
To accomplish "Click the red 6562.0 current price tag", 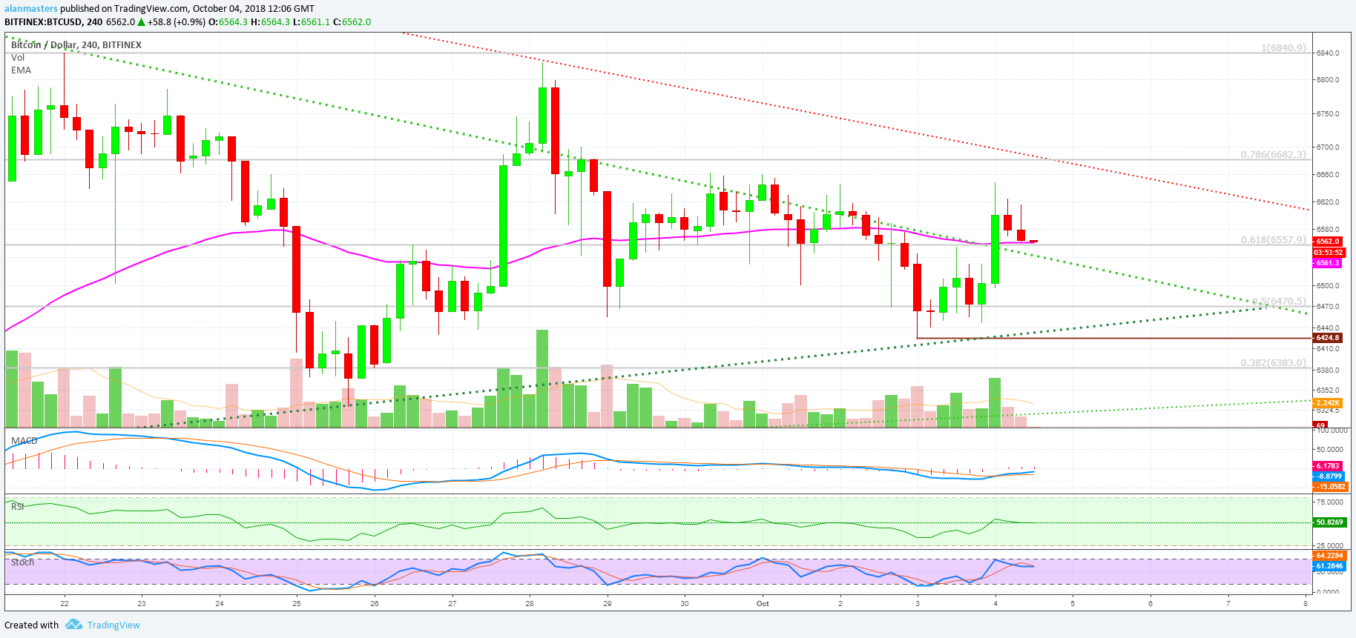I will click(1328, 241).
